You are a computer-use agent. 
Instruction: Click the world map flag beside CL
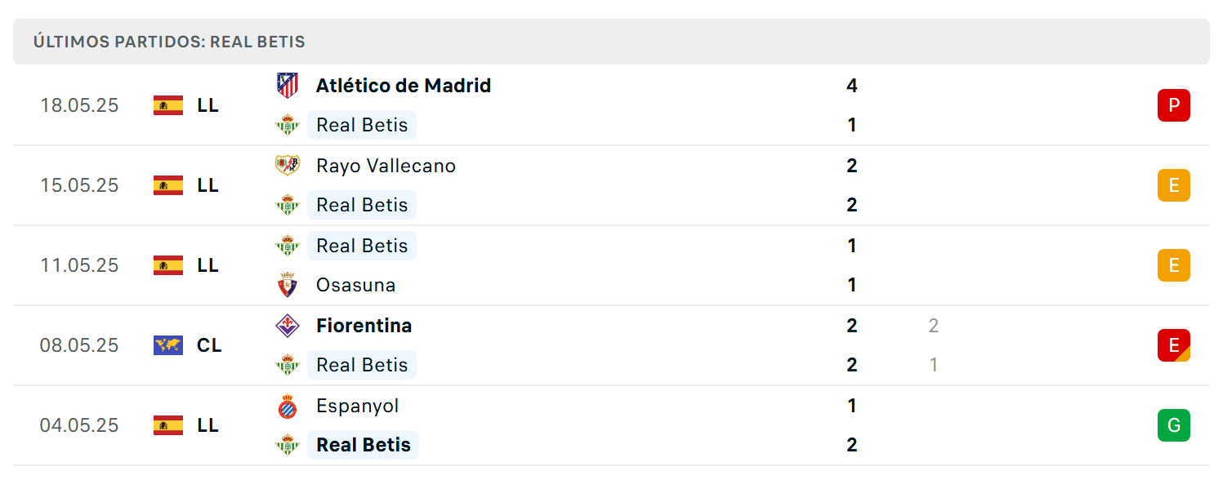[168, 345]
